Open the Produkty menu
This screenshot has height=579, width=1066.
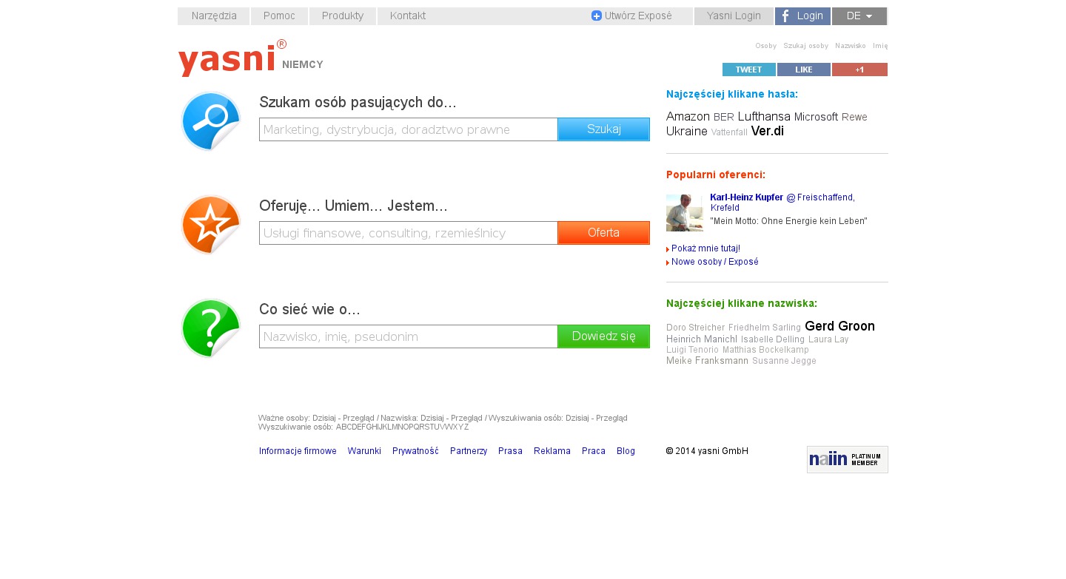(343, 16)
